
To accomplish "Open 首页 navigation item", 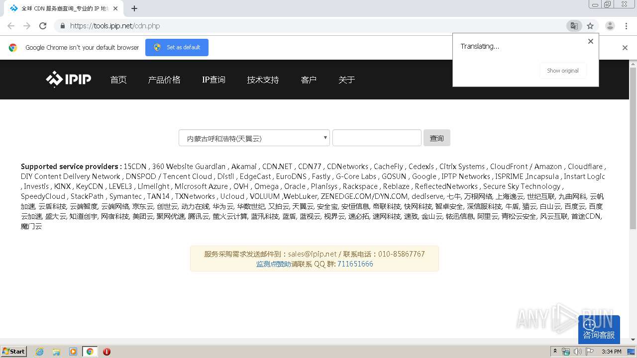I will pos(118,80).
